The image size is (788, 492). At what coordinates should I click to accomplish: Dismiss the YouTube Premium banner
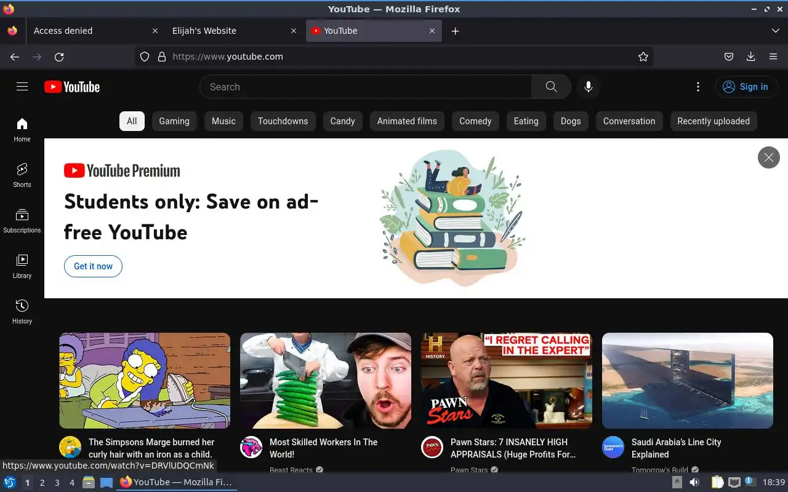[x=768, y=157]
